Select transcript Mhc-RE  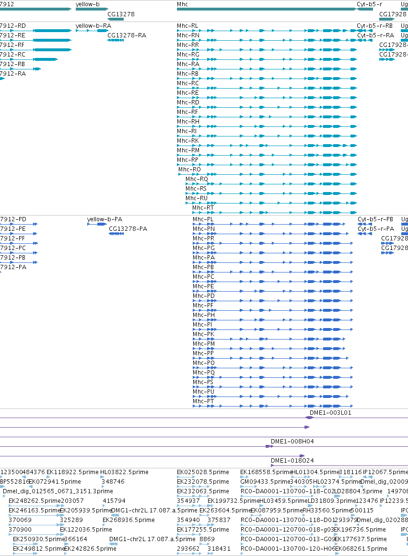pyautogui.click(x=188, y=93)
